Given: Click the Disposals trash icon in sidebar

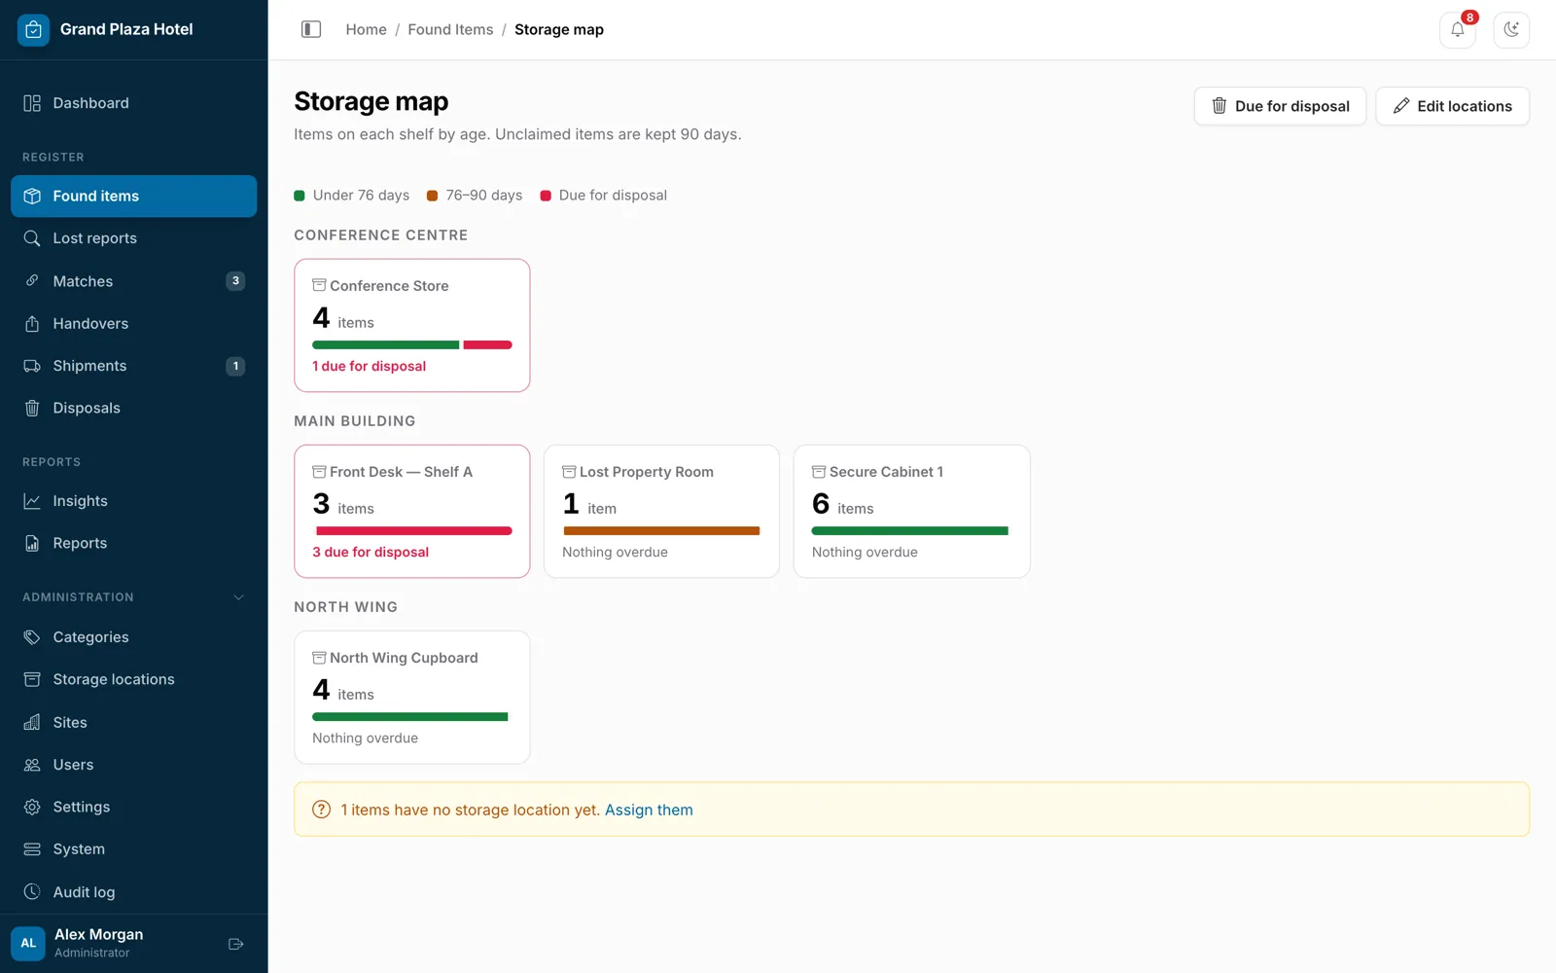Looking at the screenshot, I should click(x=32, y=408).
